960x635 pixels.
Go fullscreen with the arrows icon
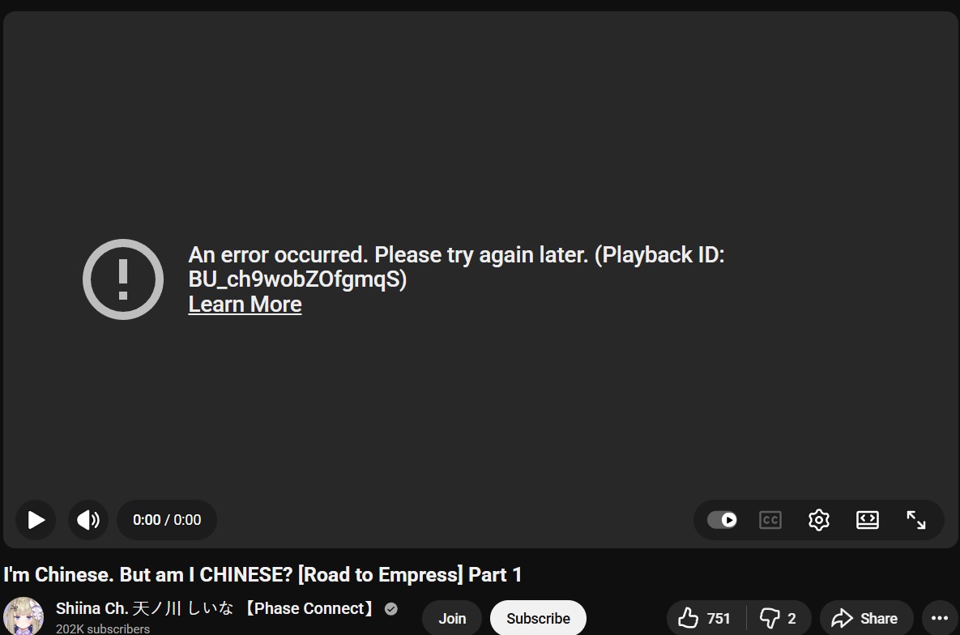click(x=916, y=520)
